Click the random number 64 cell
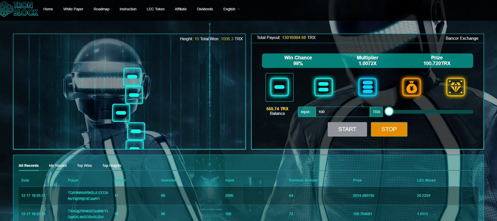This screenshot has height=221, width=497. click(291, 196)
